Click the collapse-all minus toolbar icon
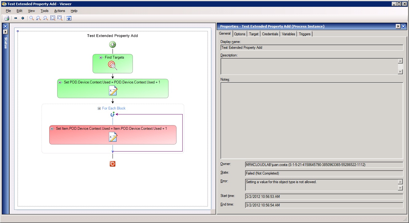The height and width of the screenshot is (223, 409). [x=16, y=18]
